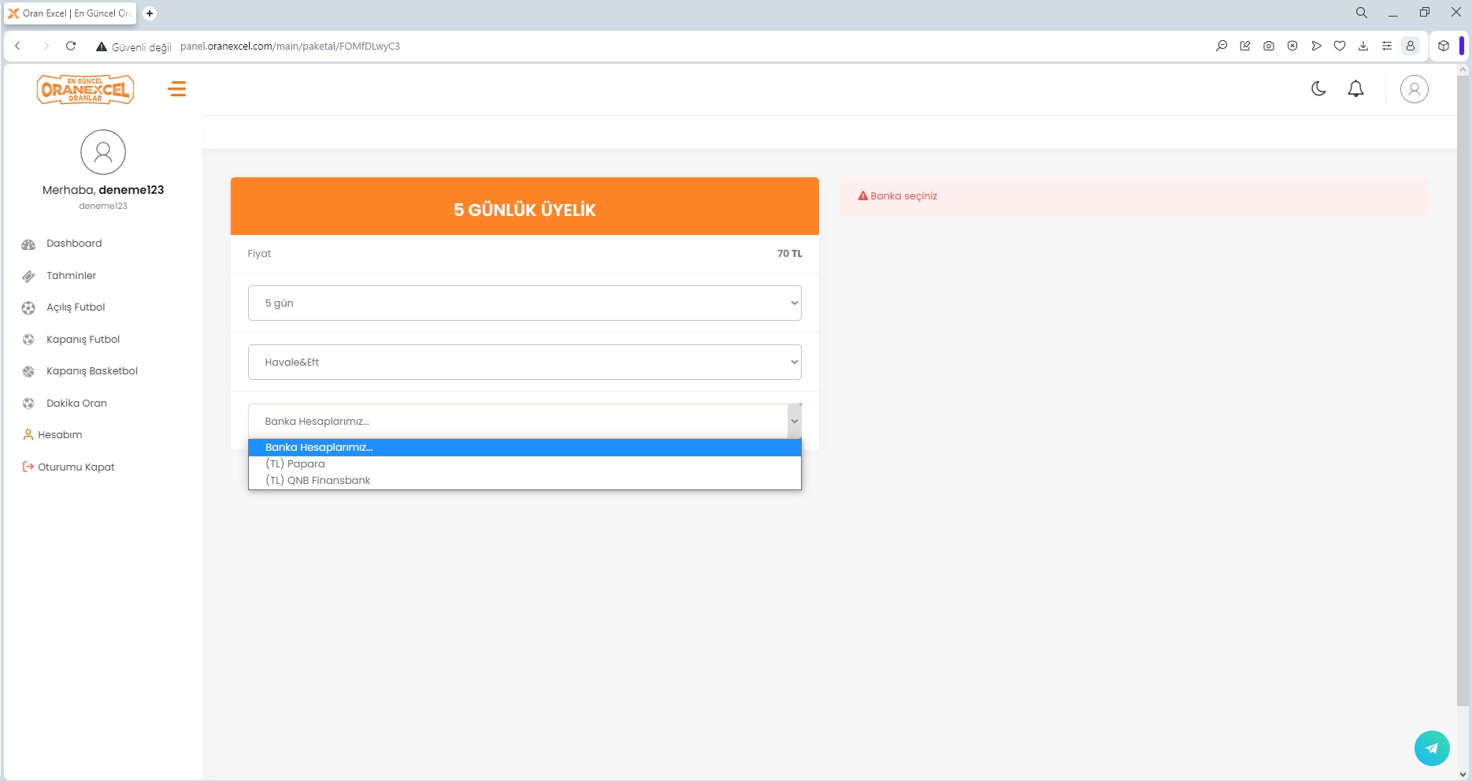
Task: Click the browser address bar URL
Action: [x=290, y=46]
